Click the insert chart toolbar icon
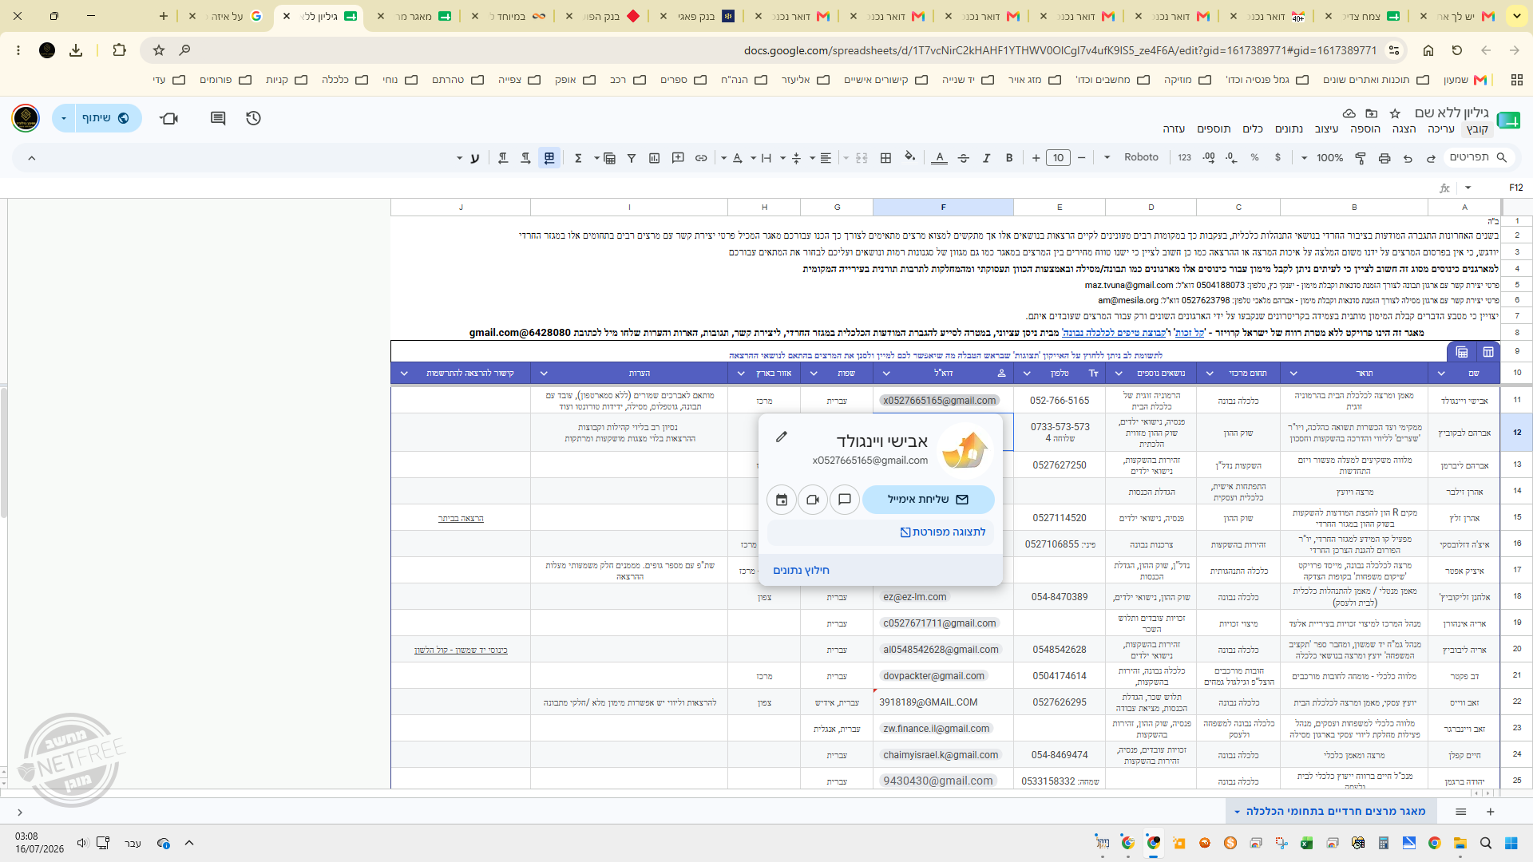This screenshot has height=862, width=1533. pos(654,158)
